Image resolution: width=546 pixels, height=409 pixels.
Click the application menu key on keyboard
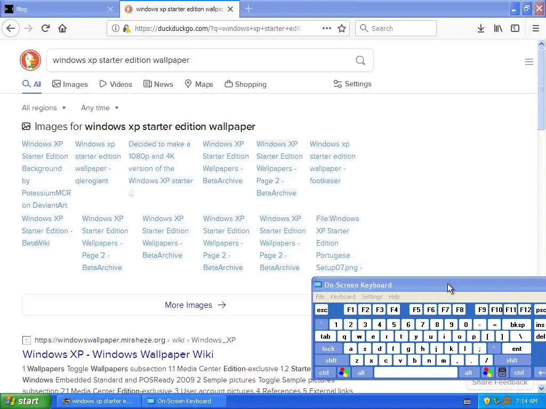502,372
